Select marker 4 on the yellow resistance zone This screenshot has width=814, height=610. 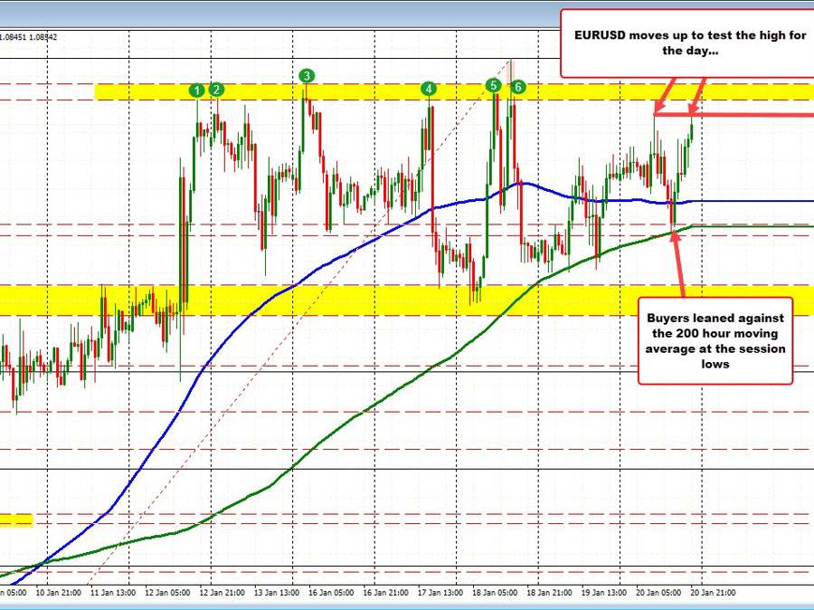click(x=429, y=90)
